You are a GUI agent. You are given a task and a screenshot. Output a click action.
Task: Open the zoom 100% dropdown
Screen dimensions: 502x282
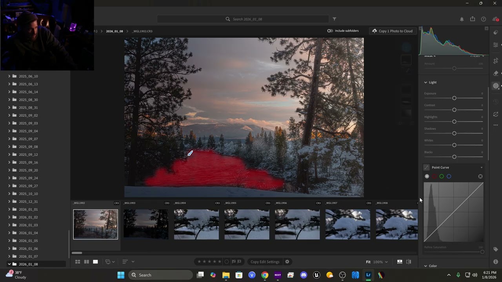(x=380, y=262)
